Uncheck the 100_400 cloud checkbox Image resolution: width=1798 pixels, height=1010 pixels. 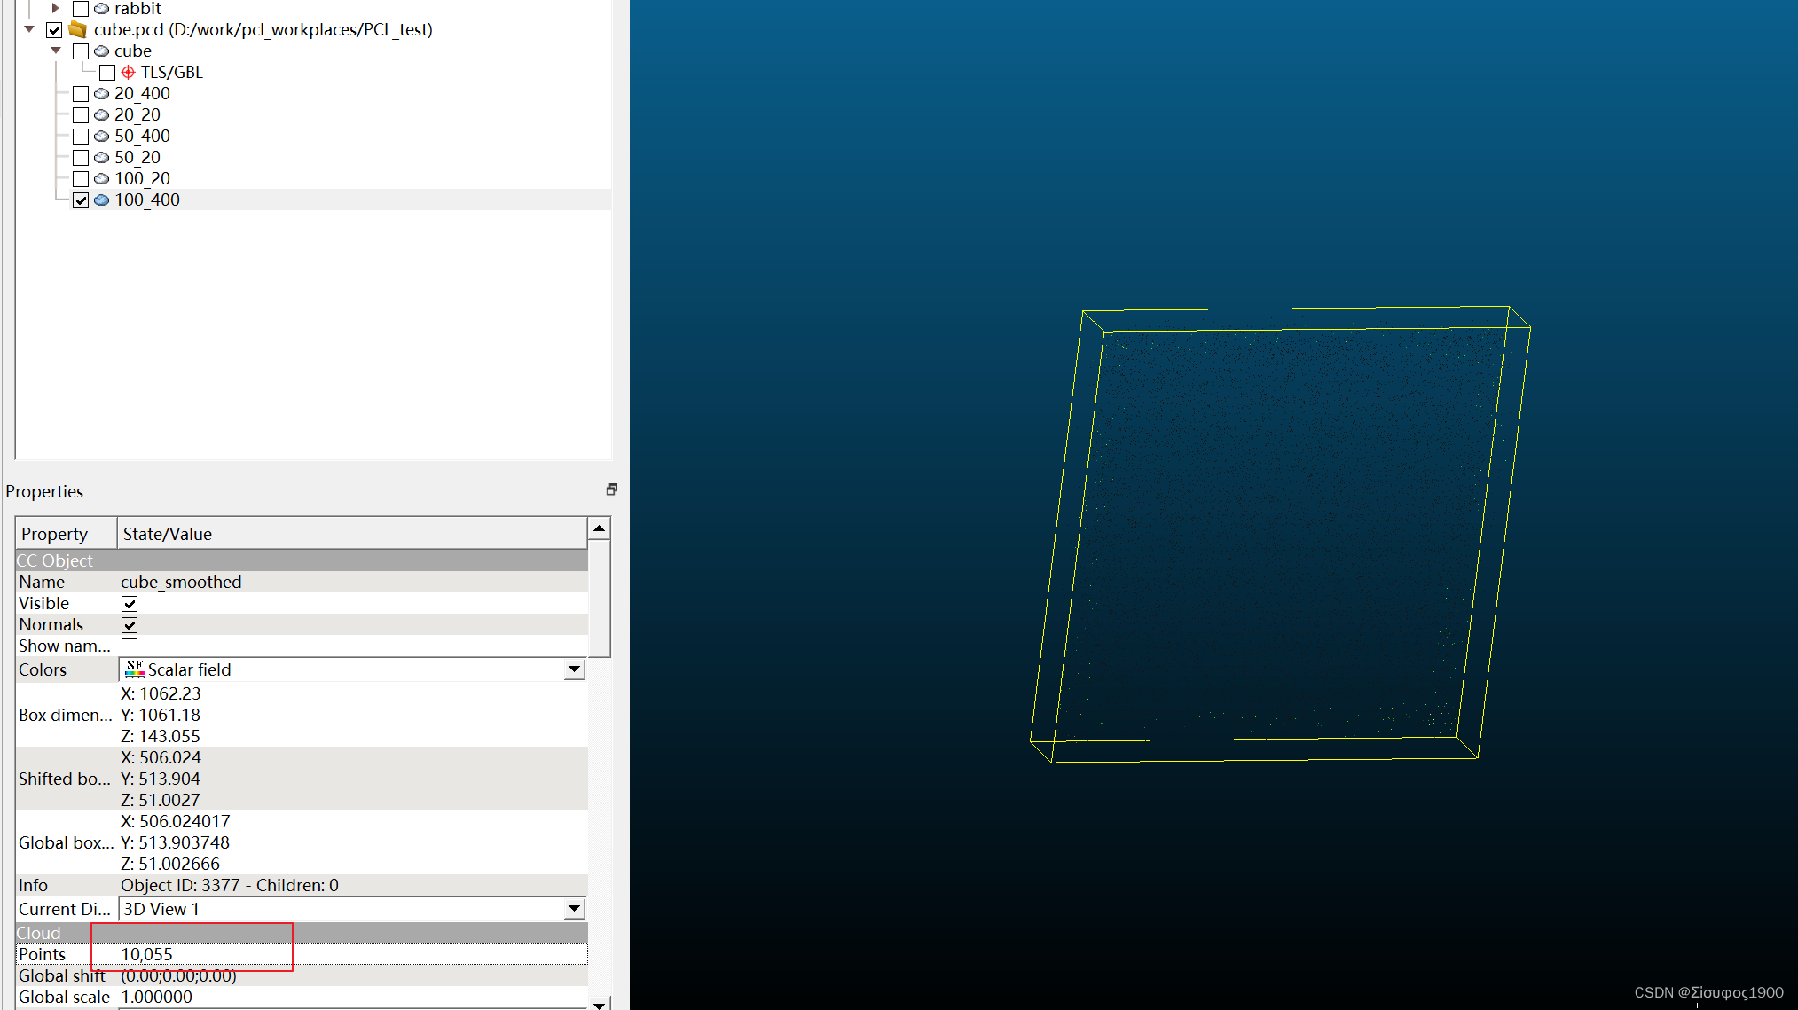pos(81,200)
